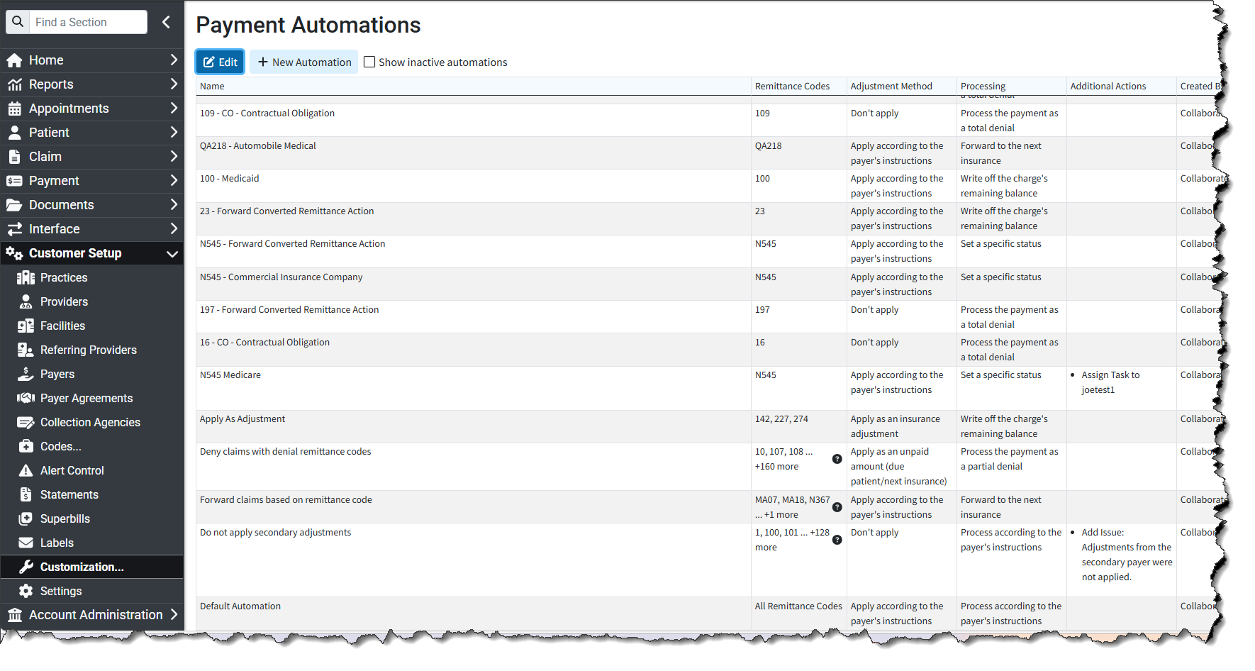This screenshot has width=1255, height=671.
Task: Click help icon for Forward claims remittance codes
Action: point(837,507)
